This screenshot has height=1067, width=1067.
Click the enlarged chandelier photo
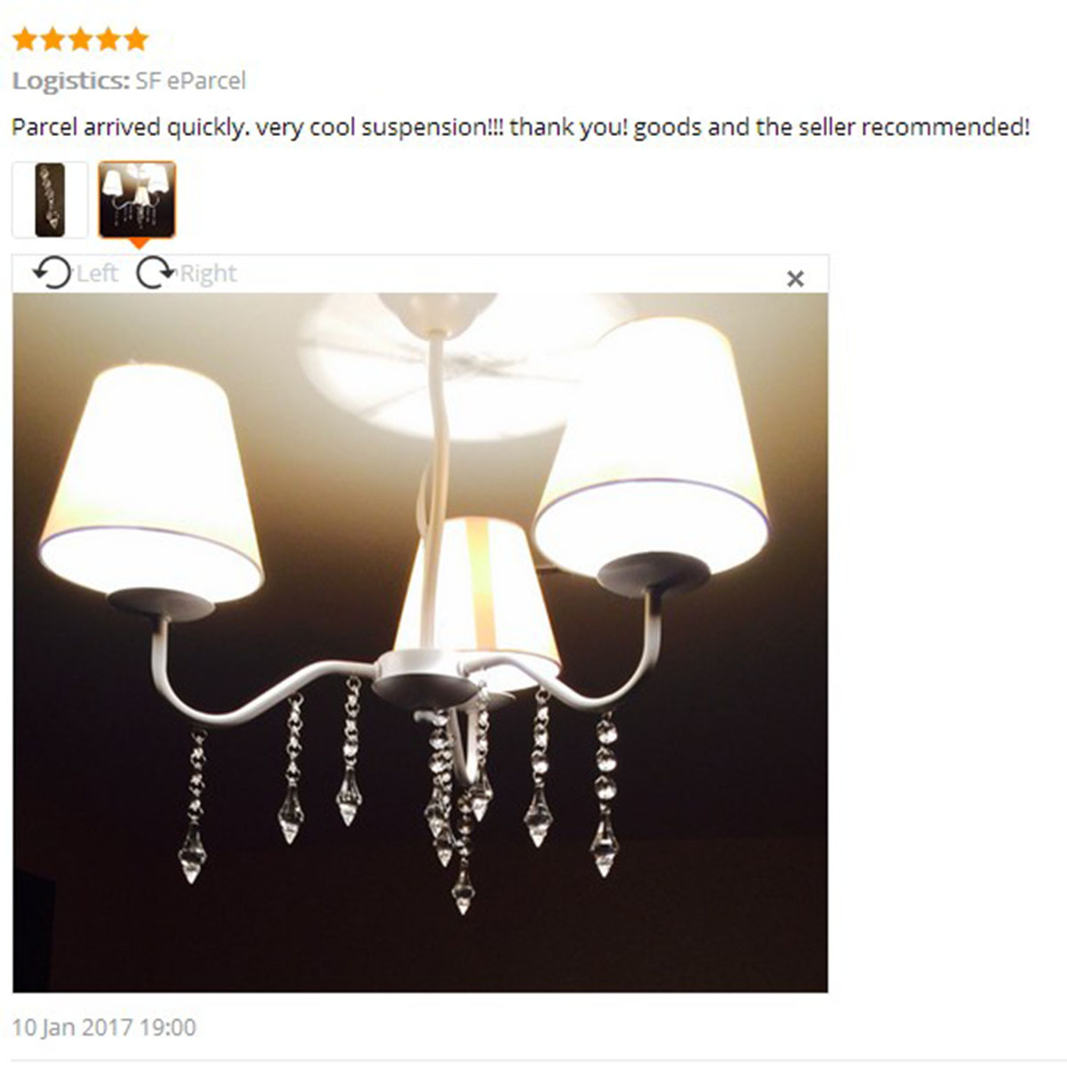tap(420, 643)
